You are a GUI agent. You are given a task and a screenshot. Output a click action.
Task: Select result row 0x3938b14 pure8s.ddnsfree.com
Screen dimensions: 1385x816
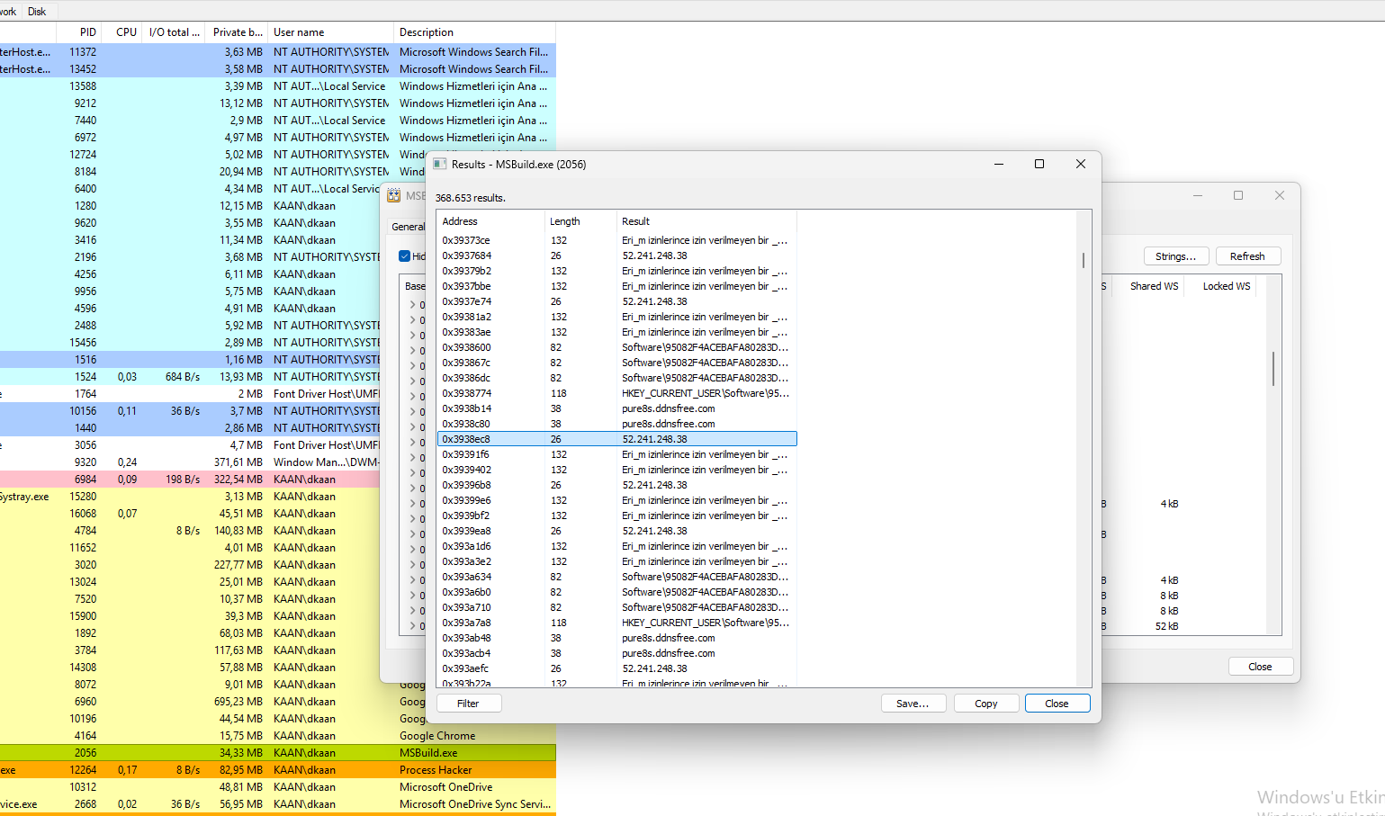tap(616, 408)
